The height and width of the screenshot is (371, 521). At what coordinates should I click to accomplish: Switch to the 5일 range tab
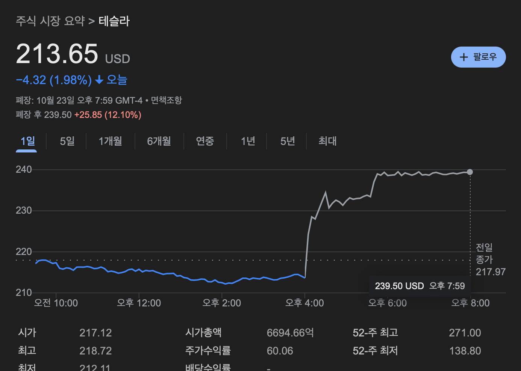pyautogui.click(x=67, y=141)
